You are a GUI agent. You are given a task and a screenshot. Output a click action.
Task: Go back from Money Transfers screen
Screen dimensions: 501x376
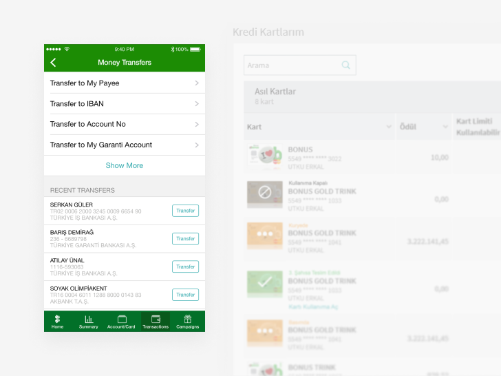tap(54, 63)
